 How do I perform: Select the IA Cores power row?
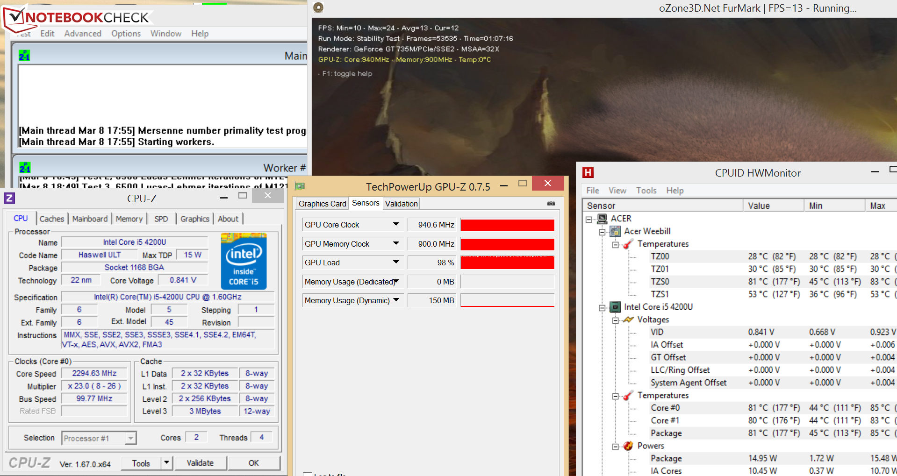(x=773, y=471)
